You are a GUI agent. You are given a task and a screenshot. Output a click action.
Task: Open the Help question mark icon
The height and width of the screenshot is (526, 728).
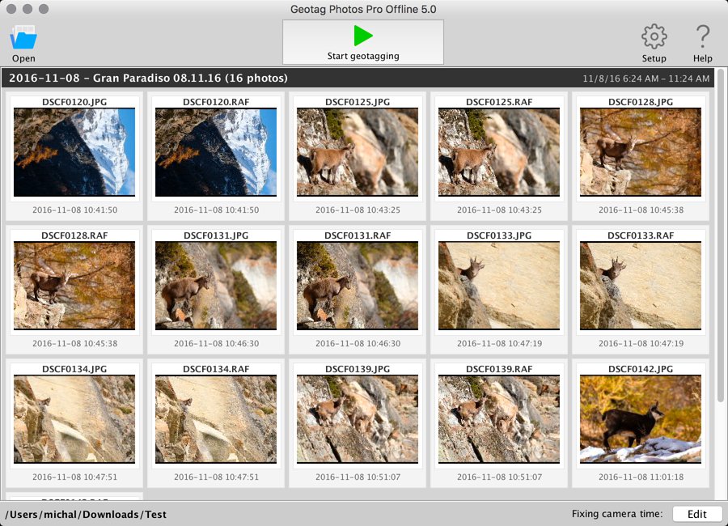[702, 36]
